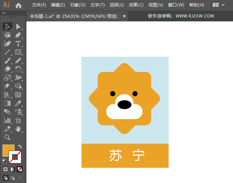This screenshot has width=233, height=183.
Task: Open the 文件(F) menu
Action: (39, 5)
